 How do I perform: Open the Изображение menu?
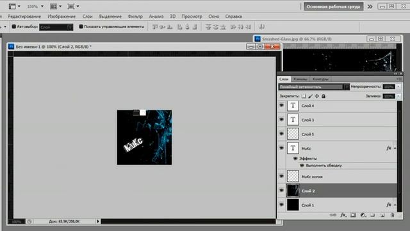coord(61,16)
